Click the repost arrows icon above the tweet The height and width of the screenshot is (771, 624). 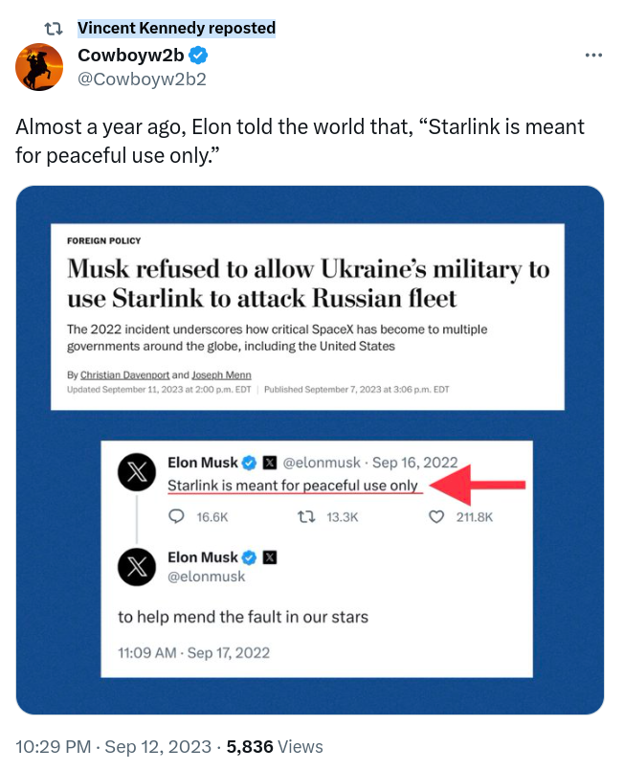click(56, 28)
